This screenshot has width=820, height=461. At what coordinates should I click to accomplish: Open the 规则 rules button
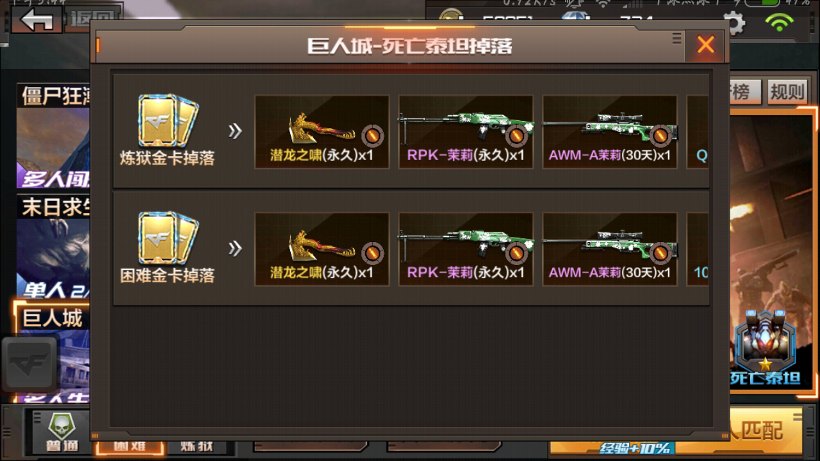coord(787,92)
